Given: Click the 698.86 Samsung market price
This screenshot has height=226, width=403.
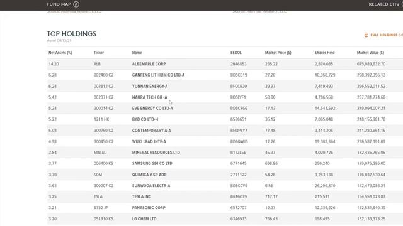Looking at the screenshot, I should coord(271,163).
